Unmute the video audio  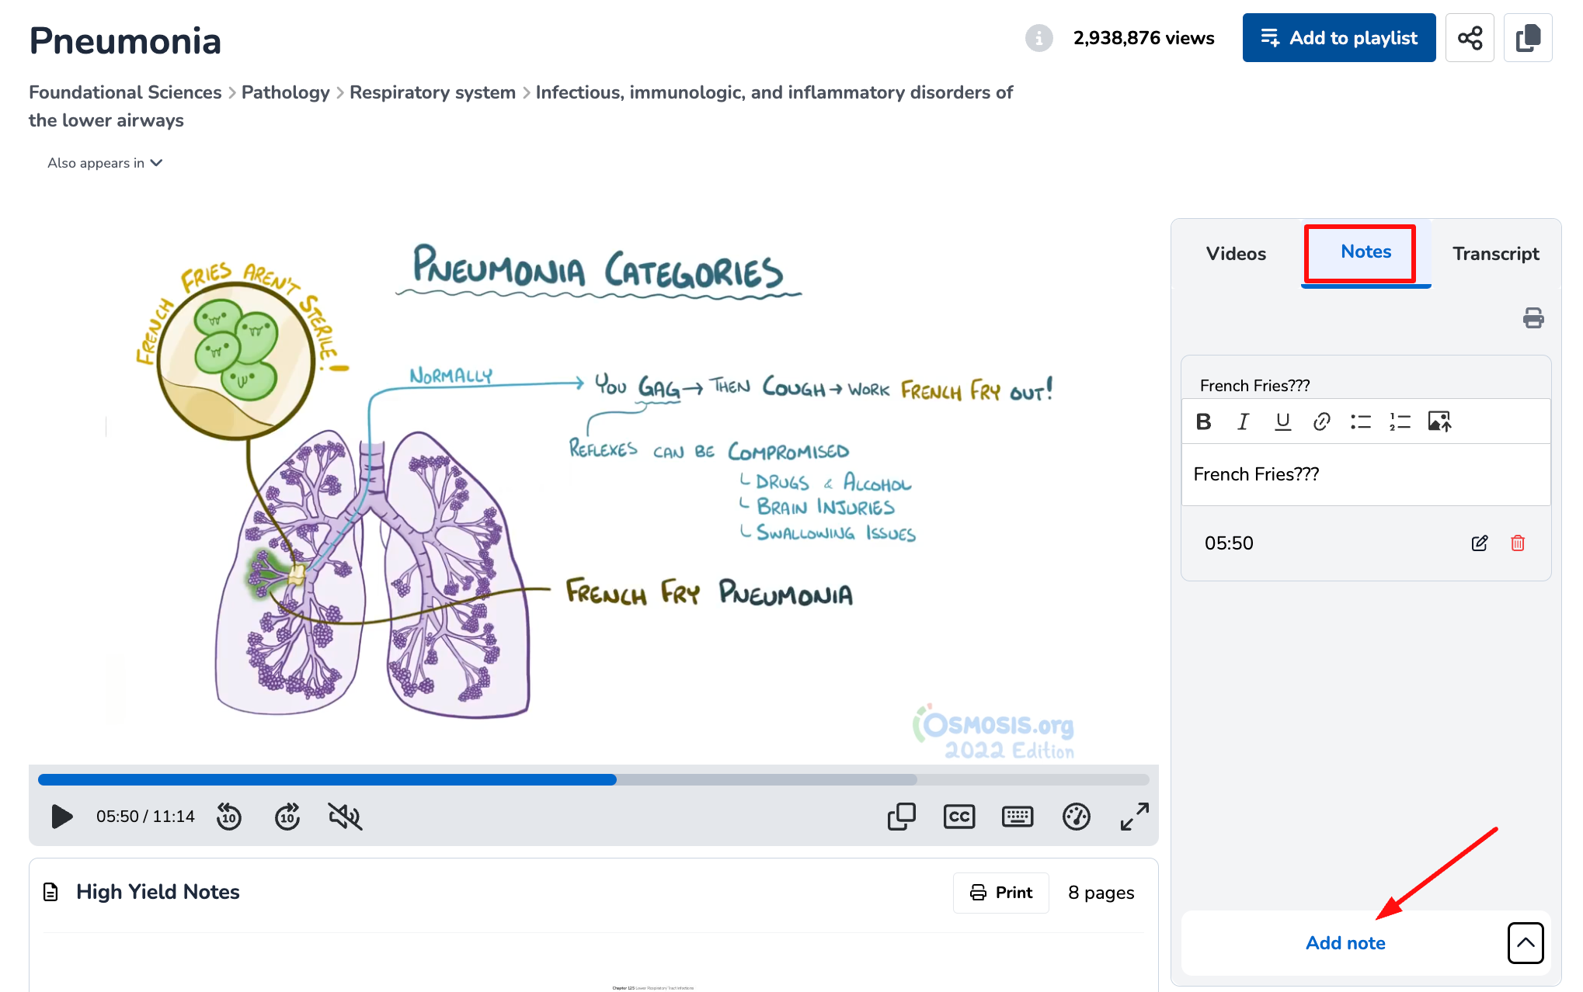[345, 817]
